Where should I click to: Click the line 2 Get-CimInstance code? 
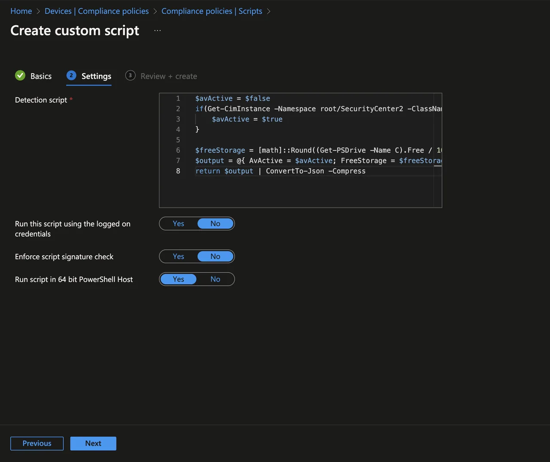point(318,109)
